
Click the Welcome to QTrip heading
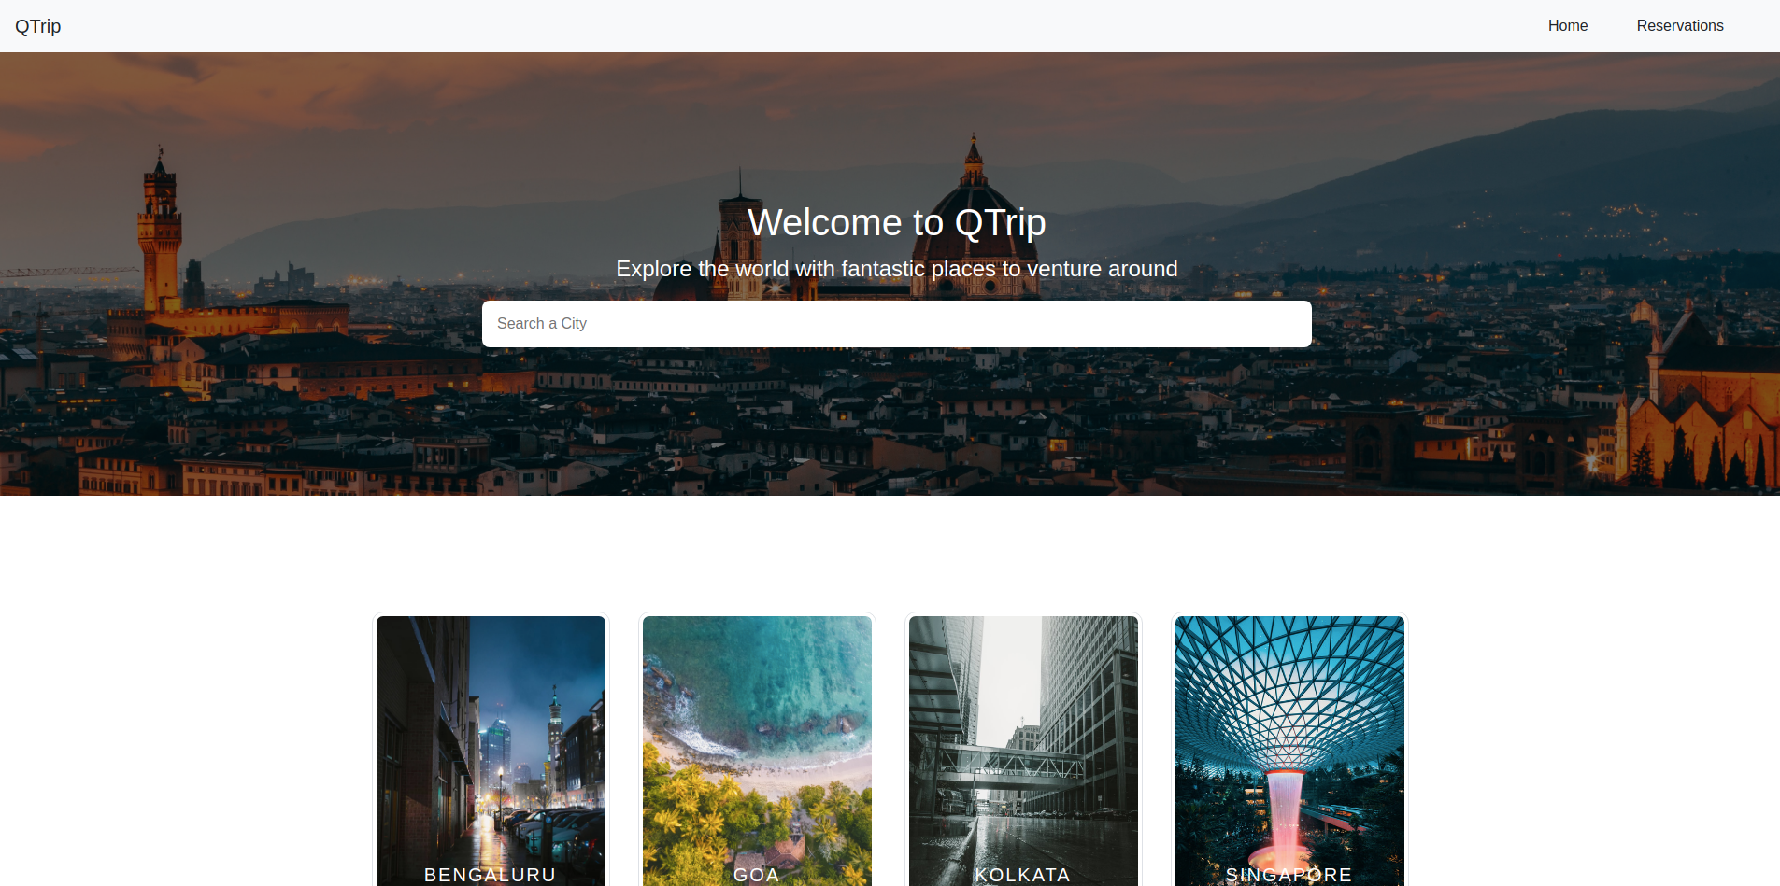(896, 222)
